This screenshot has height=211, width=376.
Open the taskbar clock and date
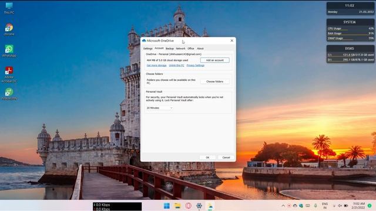click(x=358, y=206)
